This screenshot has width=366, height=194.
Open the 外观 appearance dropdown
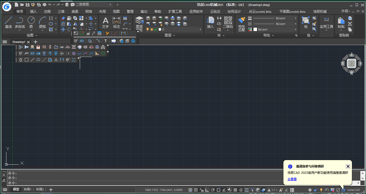click(x=346, y=11)
